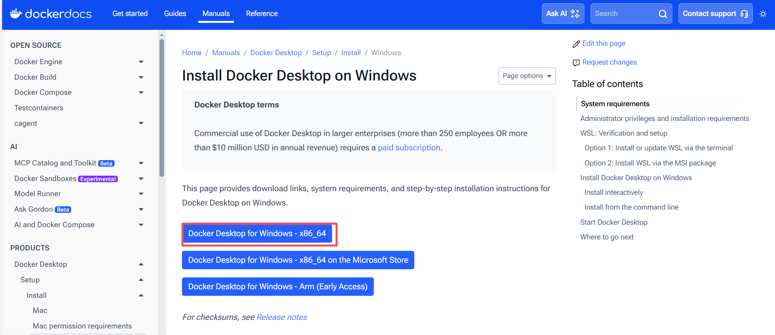Click the Ask AI sparkle icon

pyautogui.click(x=575, y=13)
